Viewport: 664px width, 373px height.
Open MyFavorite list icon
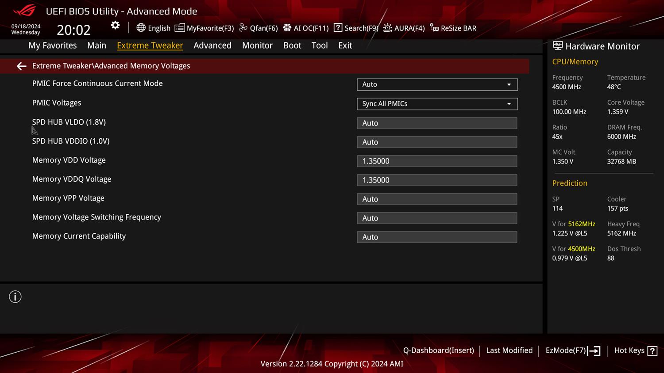click(x=179, y=28)
